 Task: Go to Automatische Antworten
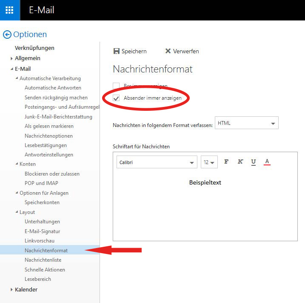(x=53, y=88)
